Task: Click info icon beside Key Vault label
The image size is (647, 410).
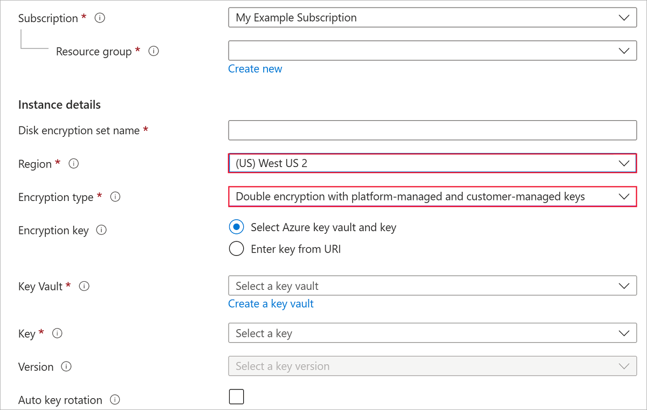Action: pos(84,286)
